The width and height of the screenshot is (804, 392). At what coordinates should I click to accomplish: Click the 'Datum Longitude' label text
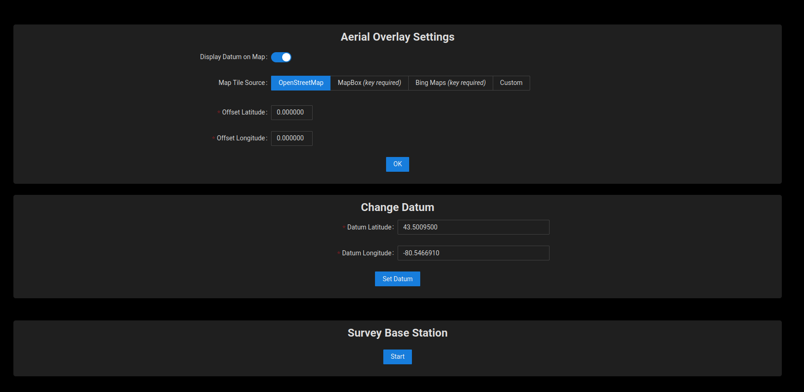click(367, 253)
